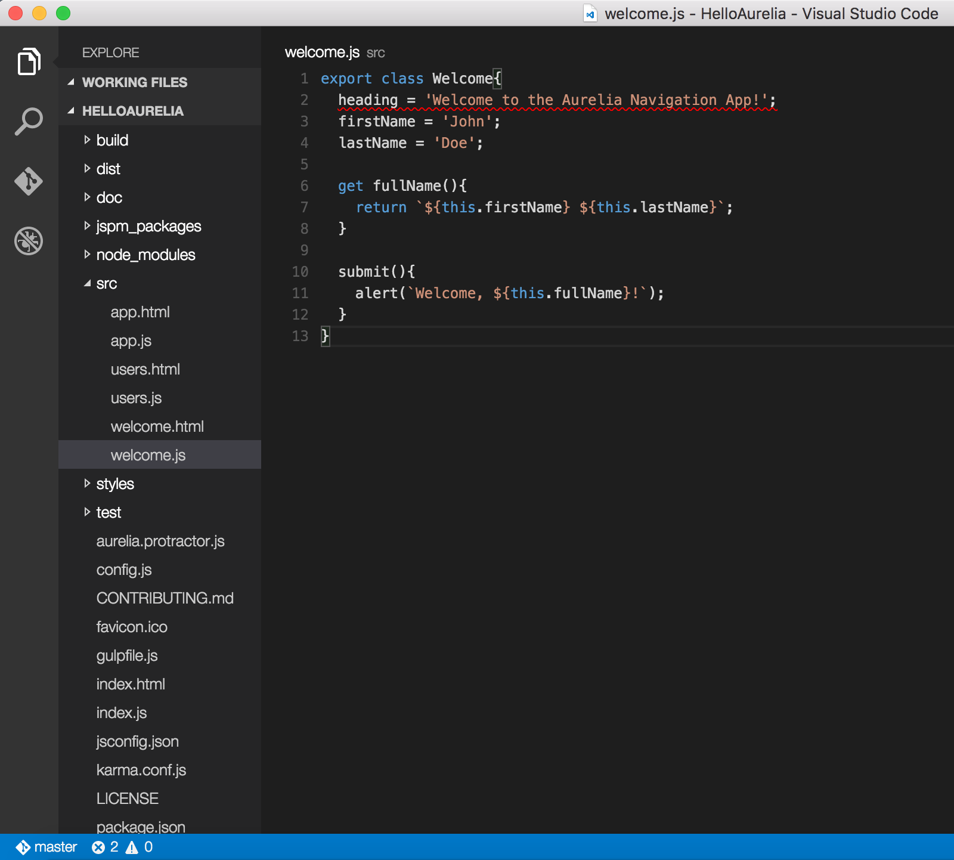Click the welcome.js editor title
This screenshot has height=860, width=954.
click(x=322, y=52)
